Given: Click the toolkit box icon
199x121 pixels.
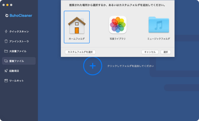Looking at the screenshot, I should coord(6,81).
